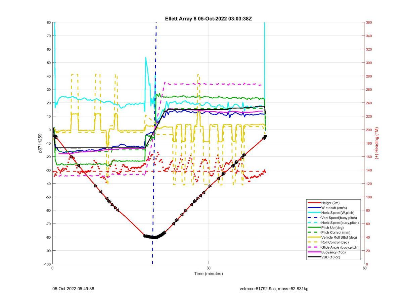403x297 pixels.
Task: Click the right axis tick label '360'
Action: (369, 22)
